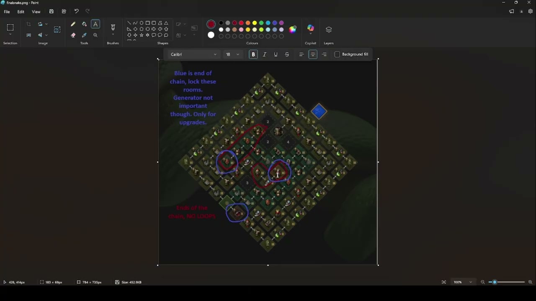Toggle Underline text formatting
This screenshot has width=536, height=301.
click(276, 54)
